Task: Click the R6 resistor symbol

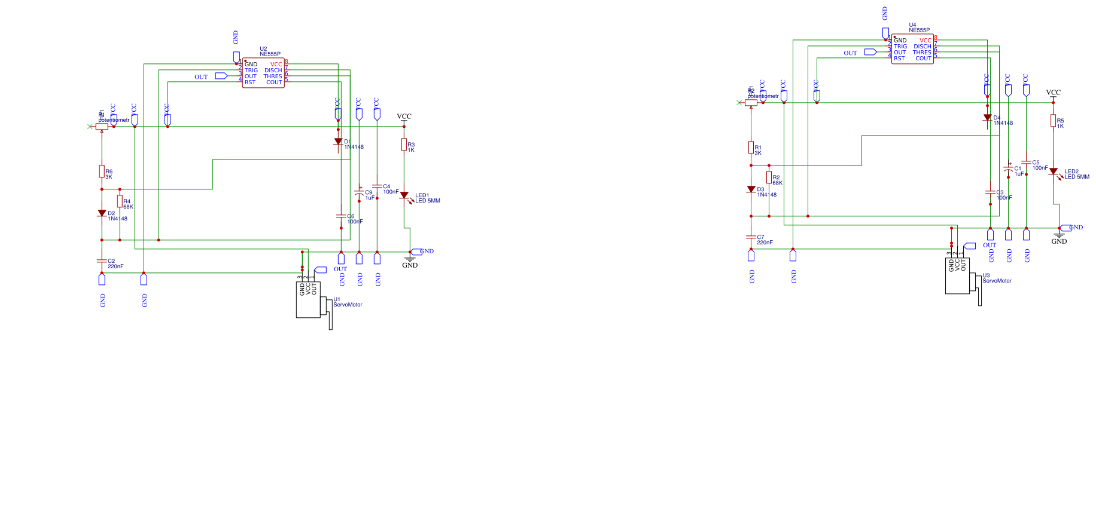Action: [102, 171]
